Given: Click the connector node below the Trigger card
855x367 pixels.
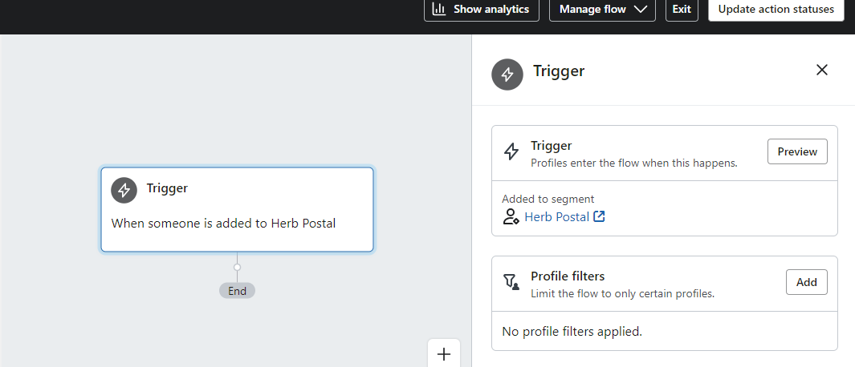Looking at the screenshot, I should 237,268.
